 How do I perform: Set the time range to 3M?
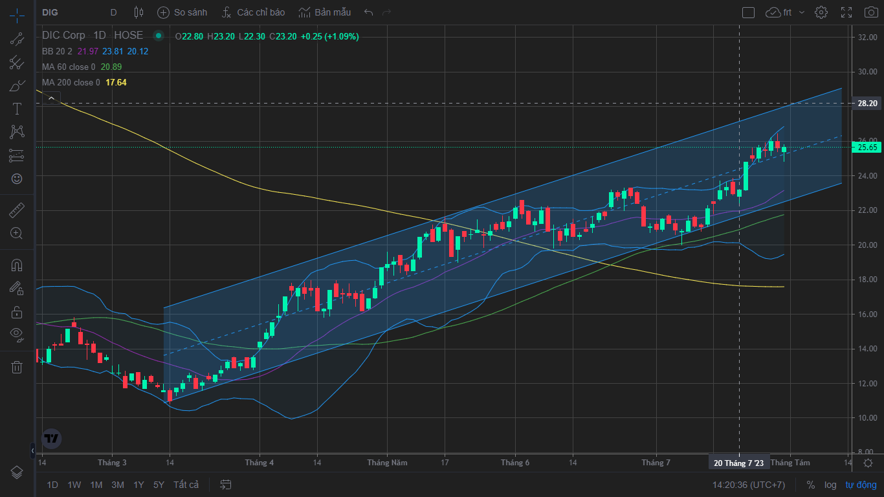pos(118,485)
